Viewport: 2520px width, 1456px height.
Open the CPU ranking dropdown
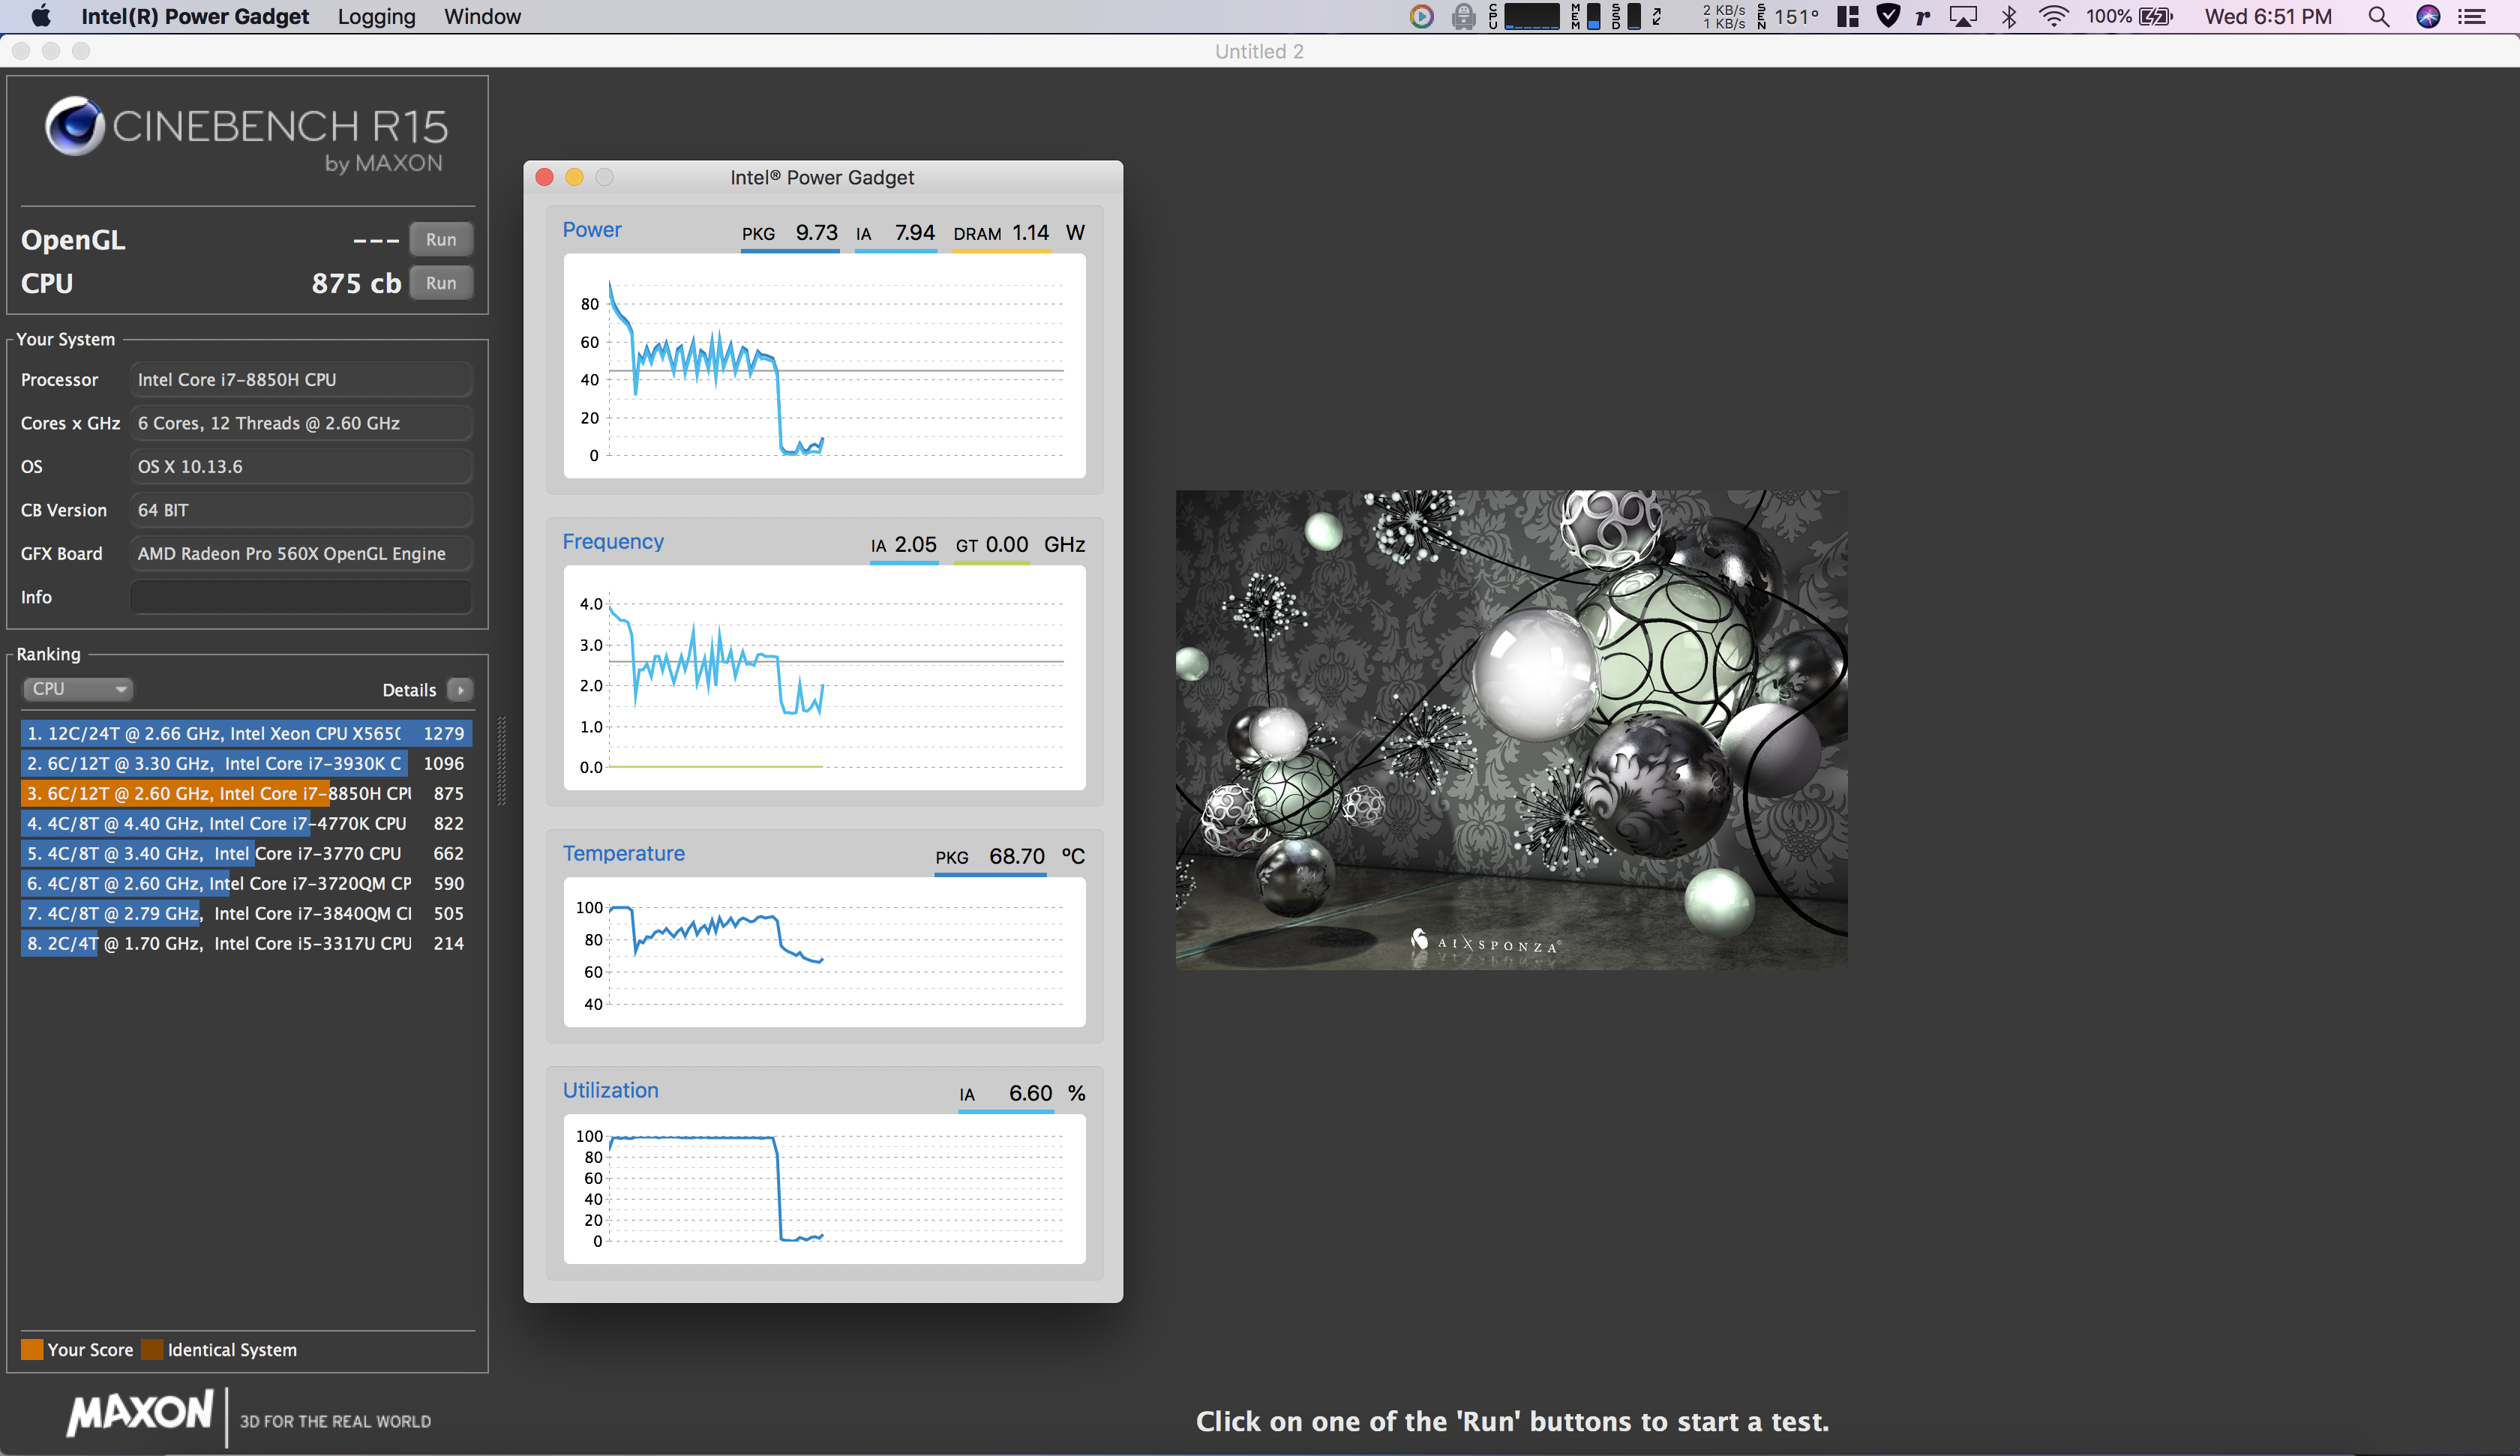pos(78,689)
